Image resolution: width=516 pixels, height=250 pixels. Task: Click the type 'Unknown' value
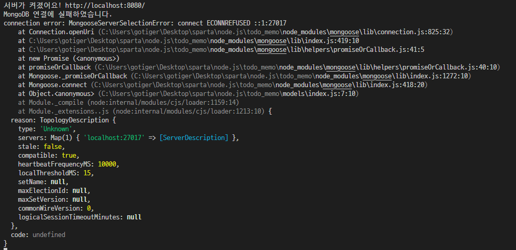click(x=56, y=129)
